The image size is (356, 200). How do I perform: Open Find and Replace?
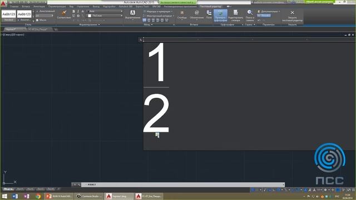[250, 16]
